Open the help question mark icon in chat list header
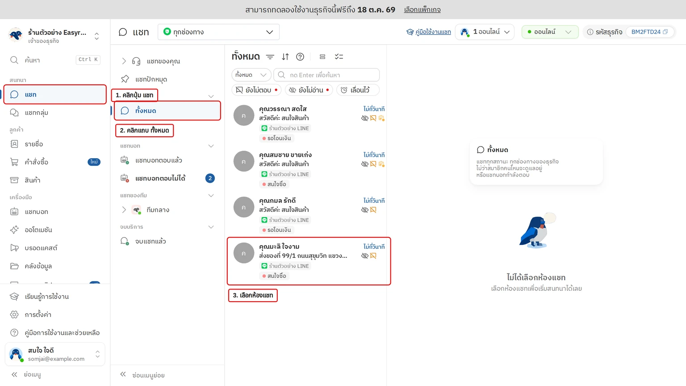Image resolution: width=686 pixels, height=386 pixels. [300, 57]
